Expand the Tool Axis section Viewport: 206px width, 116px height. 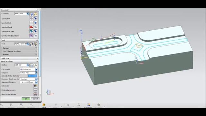click(x=37, y=58)
